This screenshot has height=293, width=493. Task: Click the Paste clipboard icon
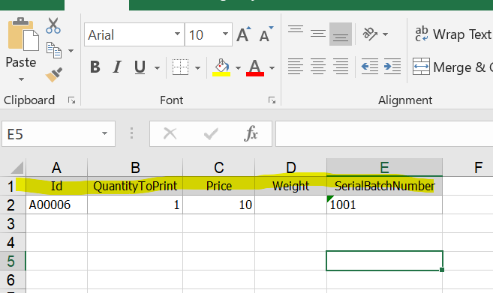point(23,34)
